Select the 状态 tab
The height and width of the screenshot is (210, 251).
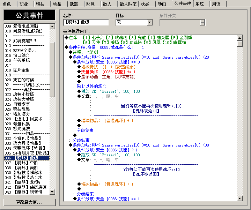147,3
